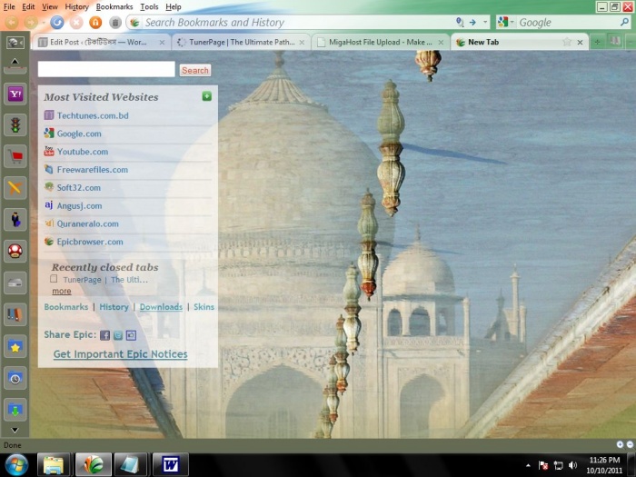Open the Help menu
The height and width of the screenshot is (477, 636).
[x=174, y=7]
